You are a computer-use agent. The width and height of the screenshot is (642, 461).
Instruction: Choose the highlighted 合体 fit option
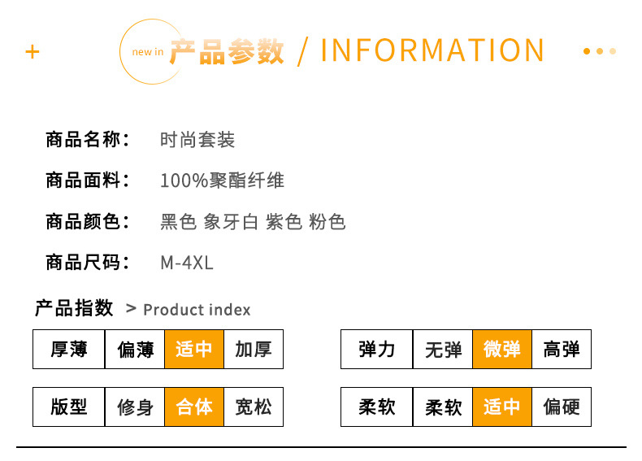pyautogui.click(x=194, y=407)
